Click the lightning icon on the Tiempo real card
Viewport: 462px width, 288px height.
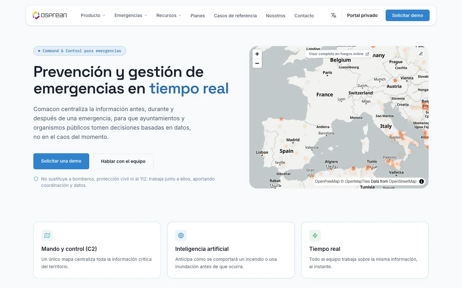tap(315, 236)
